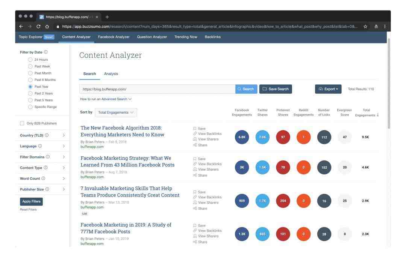Screen dimensions: 406x267
Task: Click the search query input field
Action: (x=158, y=89)
